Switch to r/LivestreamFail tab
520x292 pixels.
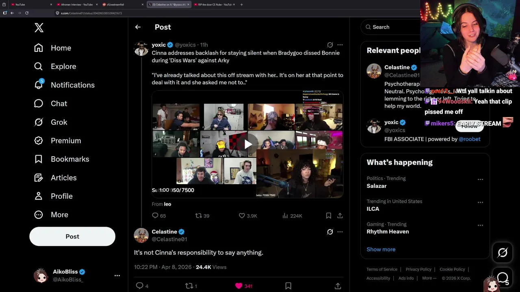click(123, 4)
